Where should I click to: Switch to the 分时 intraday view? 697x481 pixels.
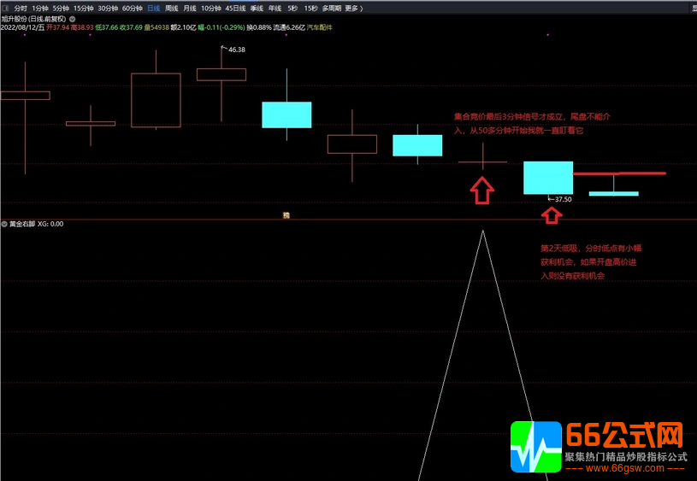(x=21, y=8)
